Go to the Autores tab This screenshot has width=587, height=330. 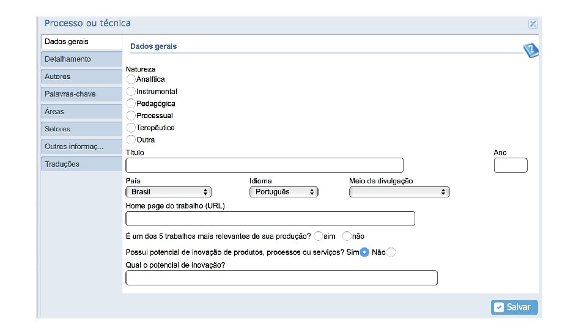click(81, 77)
